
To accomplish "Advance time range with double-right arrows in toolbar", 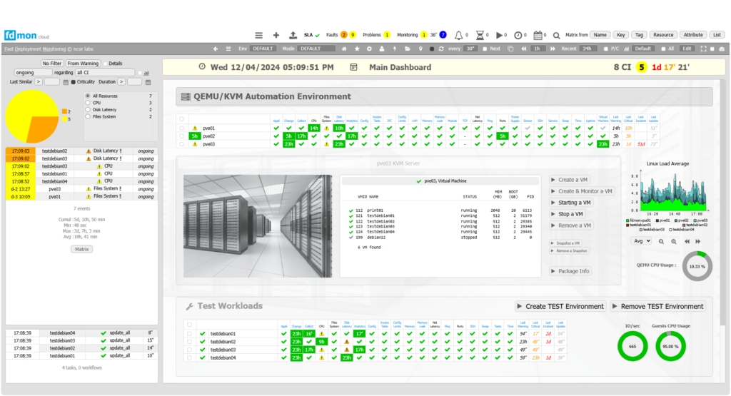I will 553,49.
